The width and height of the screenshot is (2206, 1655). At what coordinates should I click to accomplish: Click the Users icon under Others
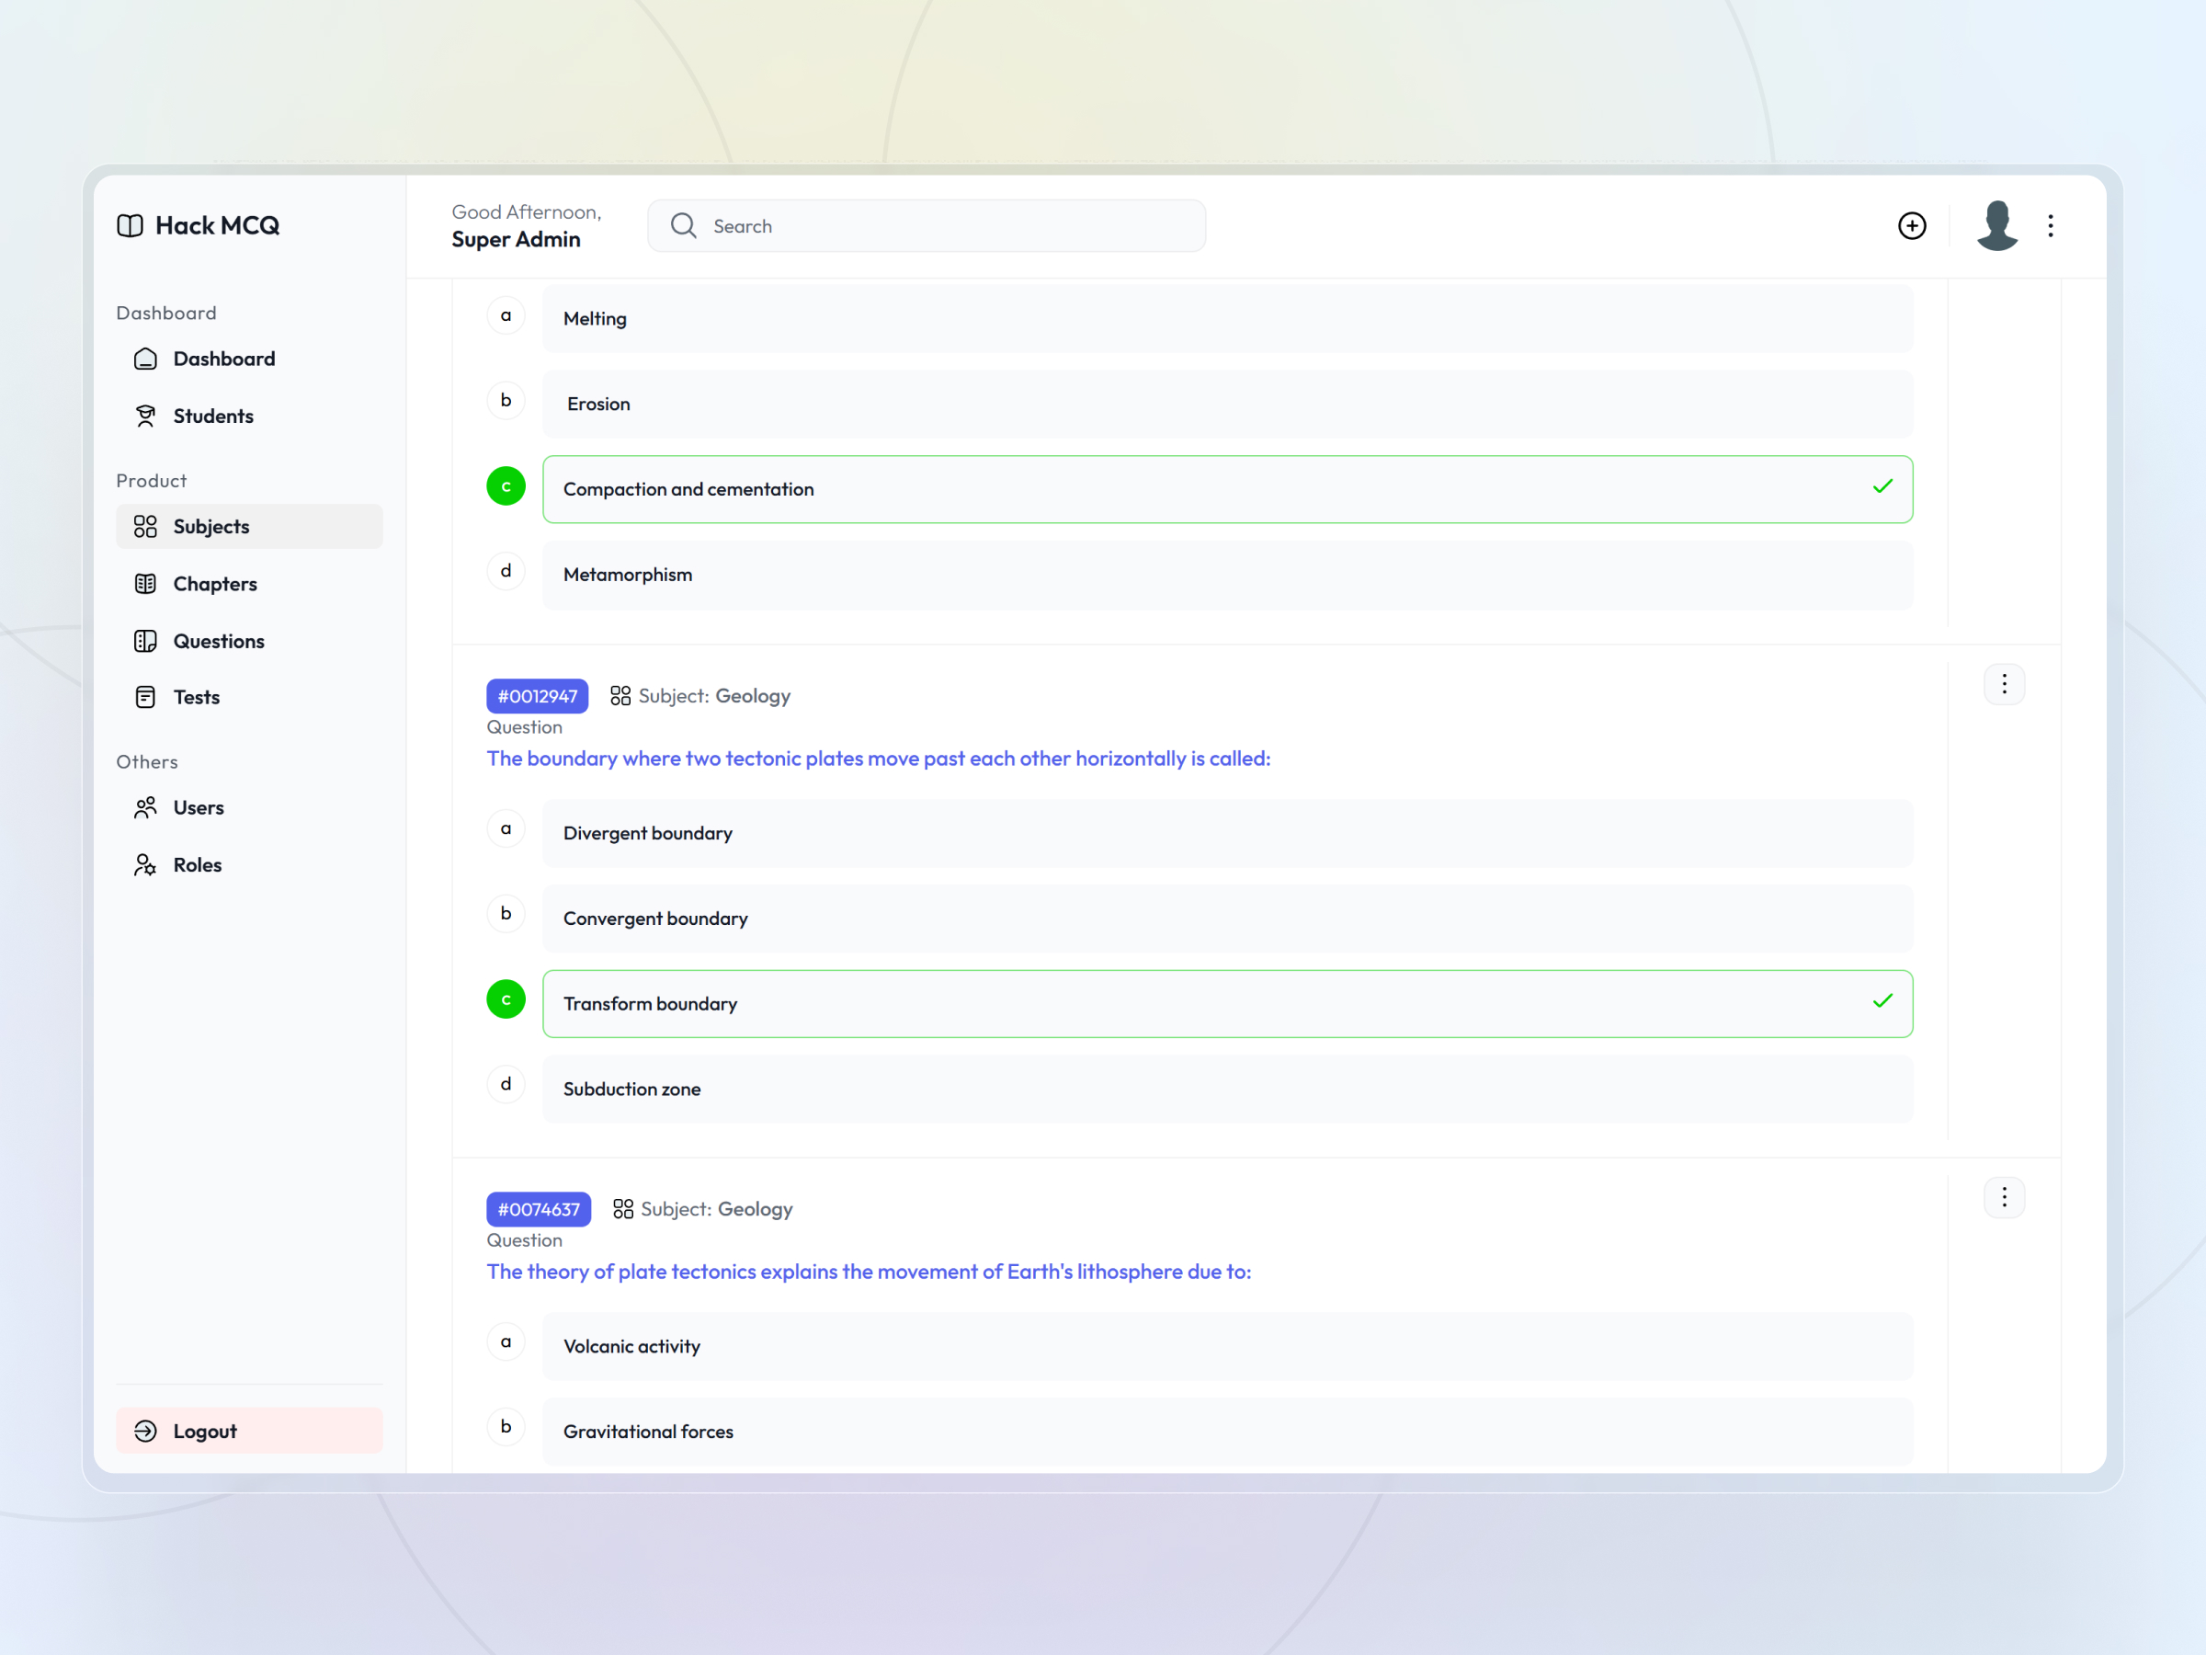(x=145, y=807)
